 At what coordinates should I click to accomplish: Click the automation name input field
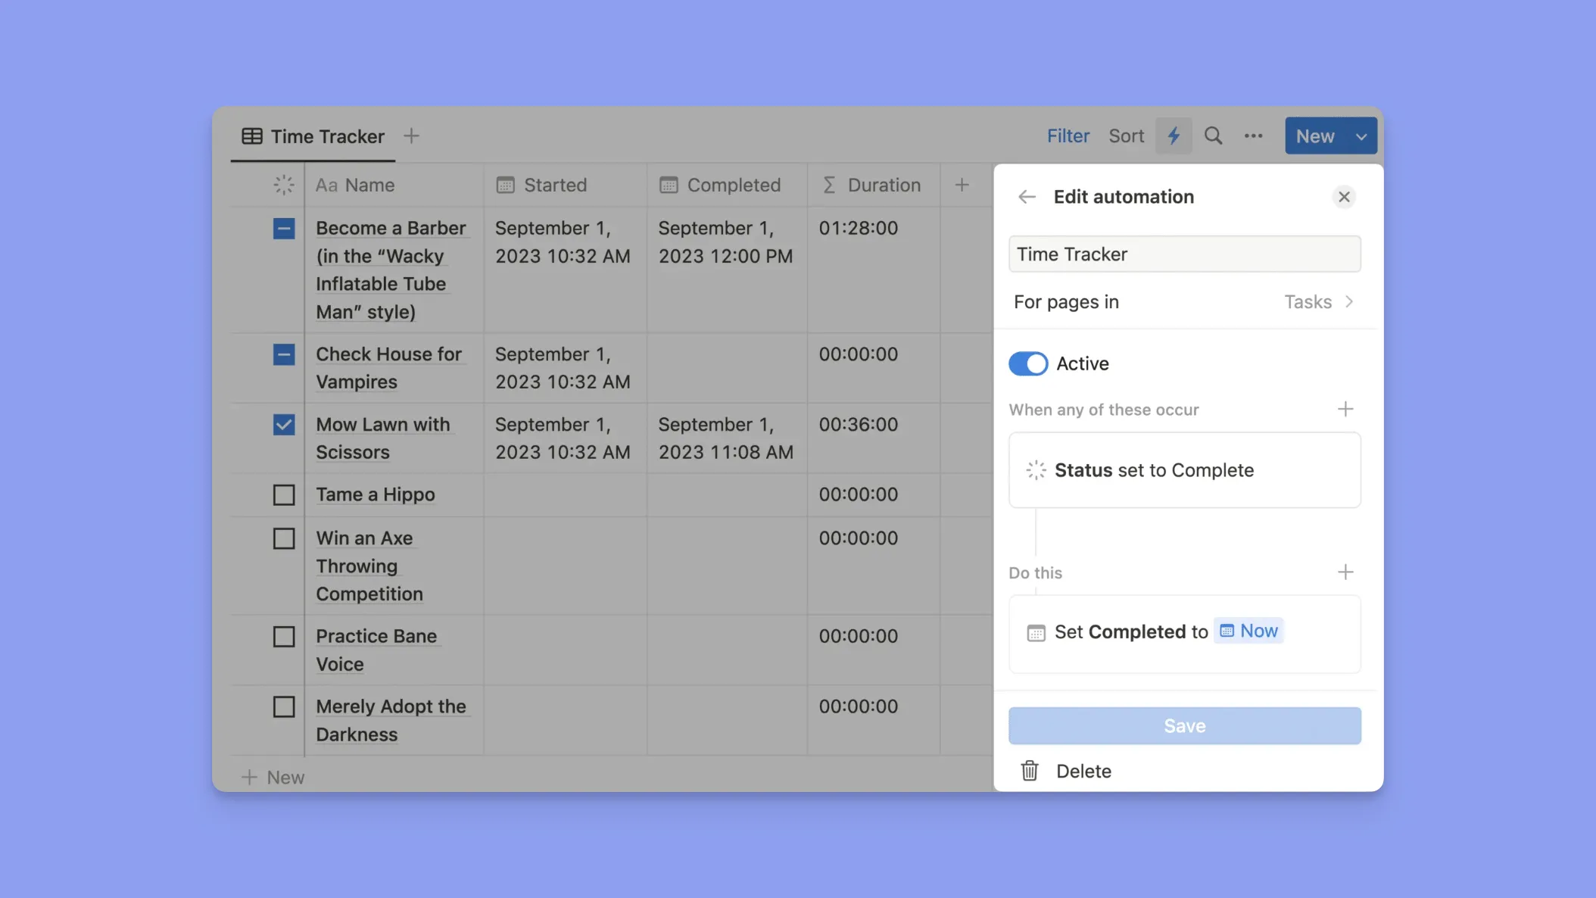1184,254
